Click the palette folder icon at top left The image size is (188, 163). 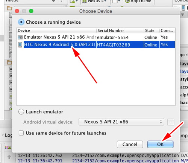(x=9, y=8)
